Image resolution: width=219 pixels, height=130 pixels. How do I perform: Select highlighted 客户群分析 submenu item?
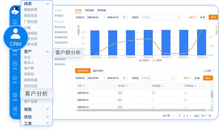point(68,53)
